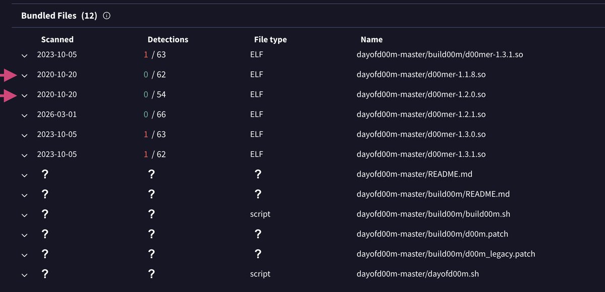Expand the d00mer-1.1.8.so row chevron
This screenshot has height=292, width=605.
[24, 76]
